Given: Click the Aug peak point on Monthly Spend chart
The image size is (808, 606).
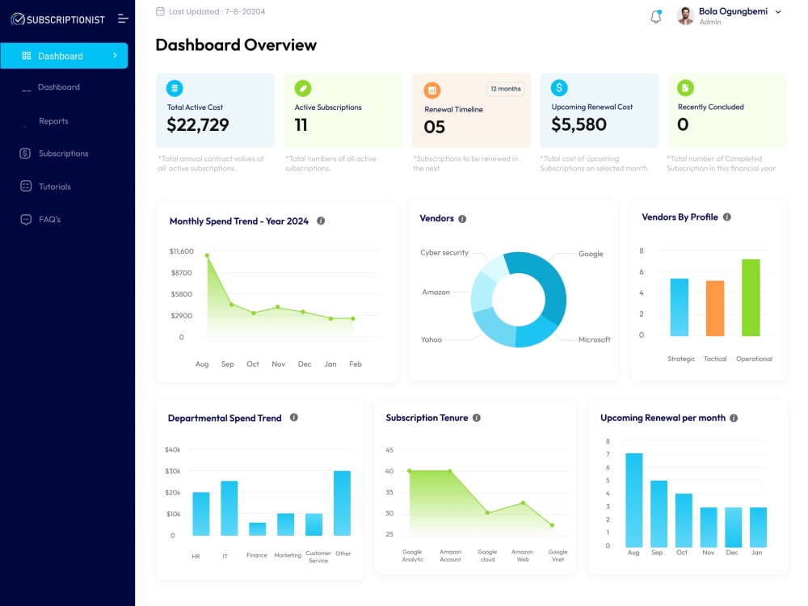Looking at the screenshot, I should pos(207,255).
